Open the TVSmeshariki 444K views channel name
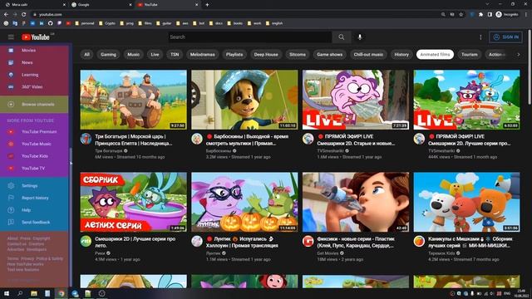Image resolution: width=532 pixels, height=299 pixels. (x=441, y=151)
